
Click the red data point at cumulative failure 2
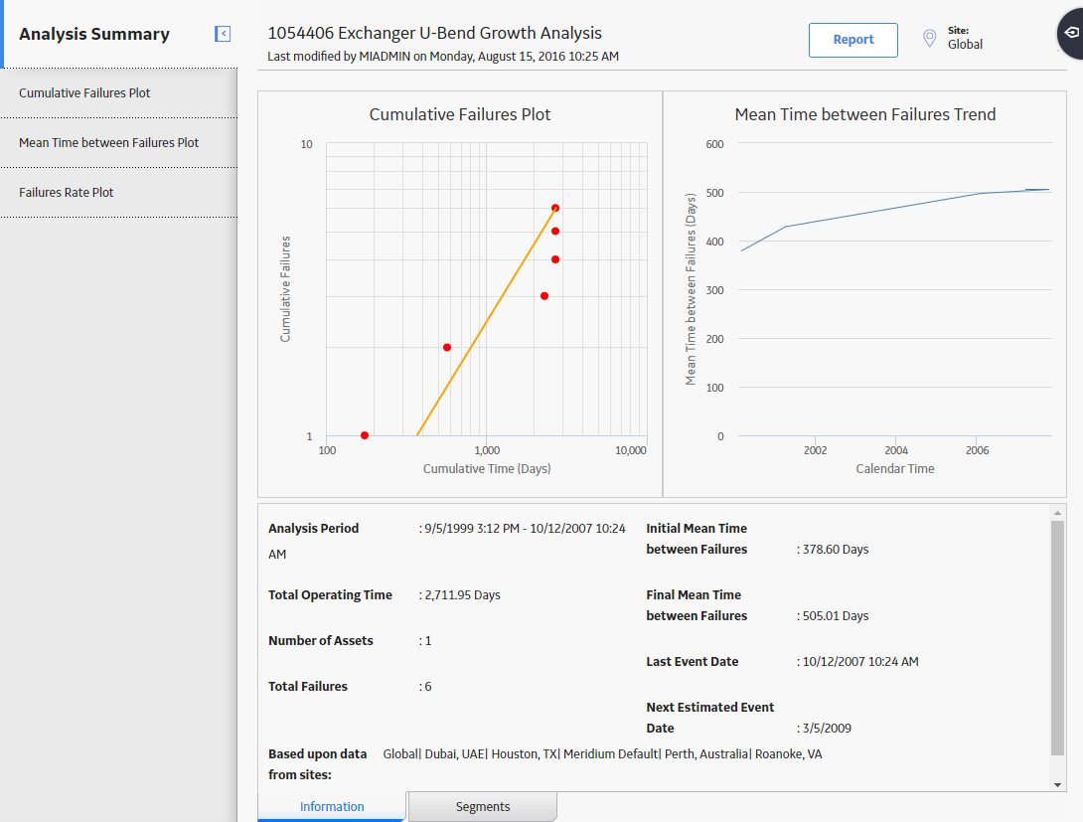447,348
